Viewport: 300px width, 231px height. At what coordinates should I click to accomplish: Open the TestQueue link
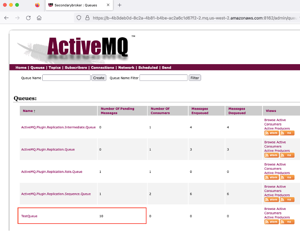click(x=29, y=216)
